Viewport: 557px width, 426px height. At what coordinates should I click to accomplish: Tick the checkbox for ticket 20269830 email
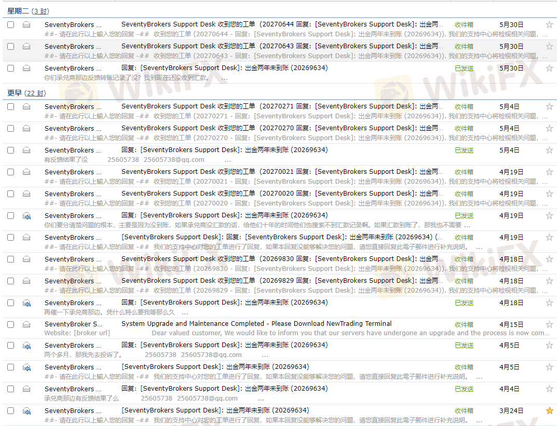(x=11, y=259)
